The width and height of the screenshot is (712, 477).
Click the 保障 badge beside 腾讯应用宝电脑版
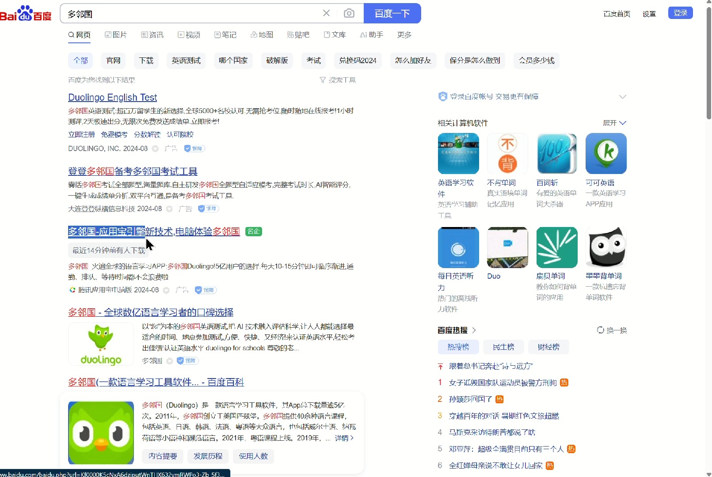(x=206, y=290)
